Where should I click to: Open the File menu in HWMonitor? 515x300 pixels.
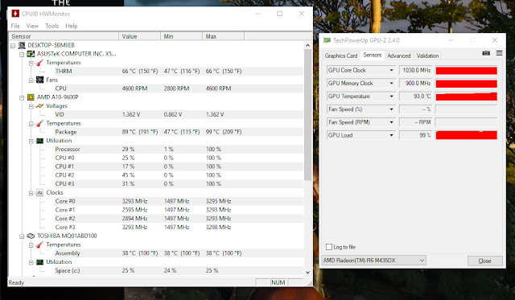(x=15, y=26)
